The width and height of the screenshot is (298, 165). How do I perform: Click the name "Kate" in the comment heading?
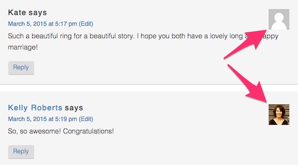pyautogui.click(x=17, y=12)
